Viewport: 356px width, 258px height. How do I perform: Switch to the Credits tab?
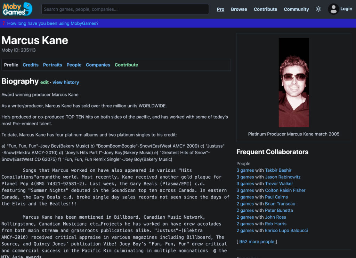click(x=31, y=65)
